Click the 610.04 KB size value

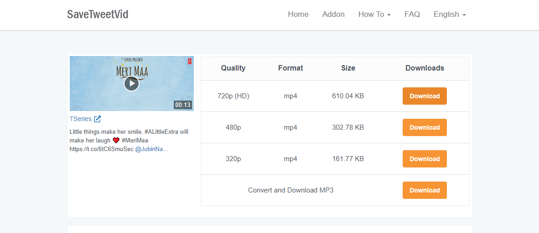(x=348, y=96)
